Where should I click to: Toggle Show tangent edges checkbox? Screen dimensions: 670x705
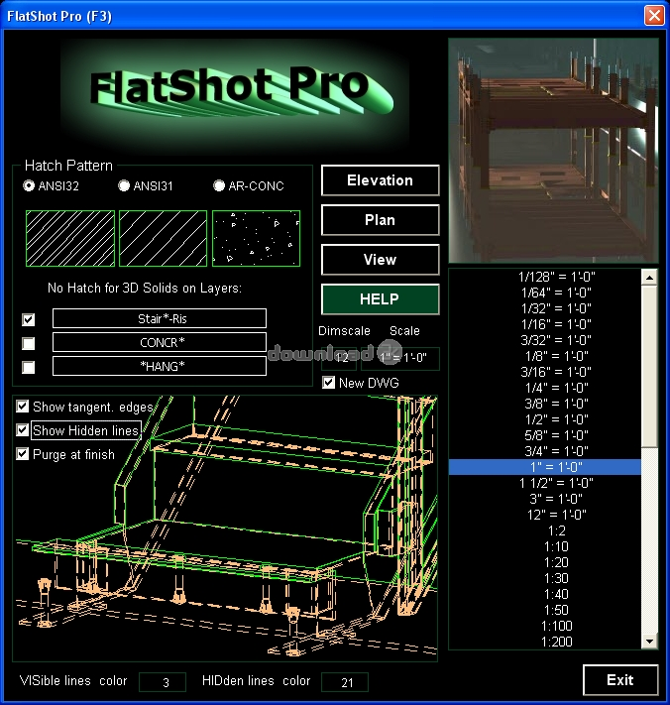pyautogui.click(x=24, y=407)
